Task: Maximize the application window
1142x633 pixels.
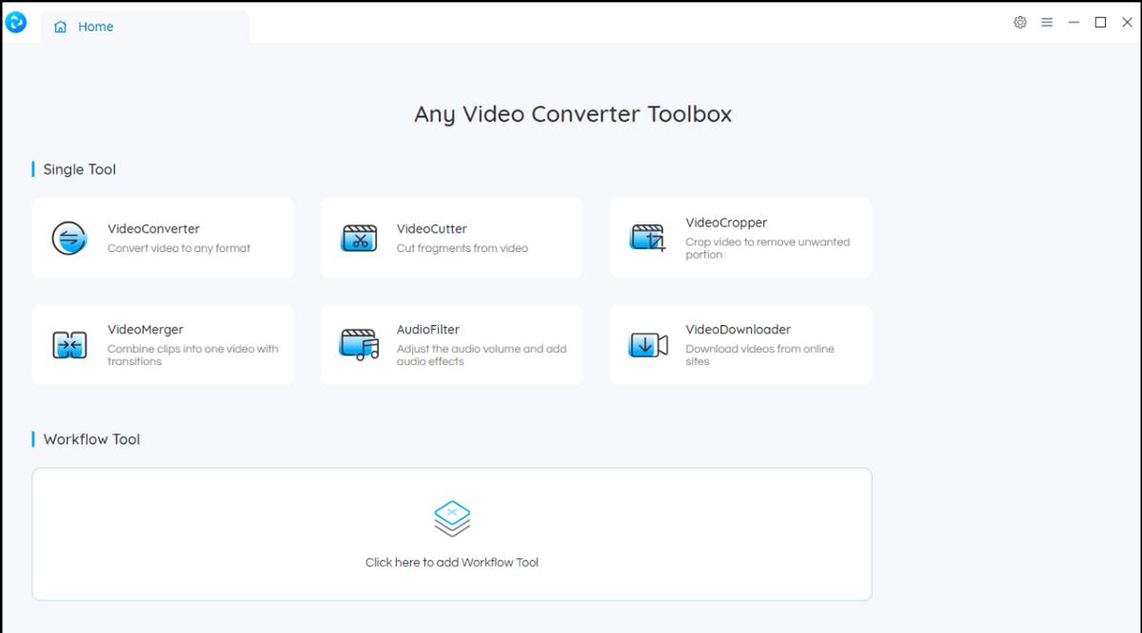Action: (1100, 23)
